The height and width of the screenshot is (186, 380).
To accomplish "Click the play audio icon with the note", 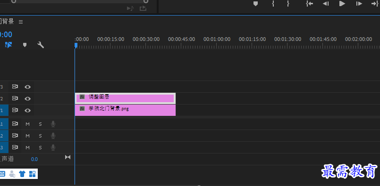I will tap(130, 8).
